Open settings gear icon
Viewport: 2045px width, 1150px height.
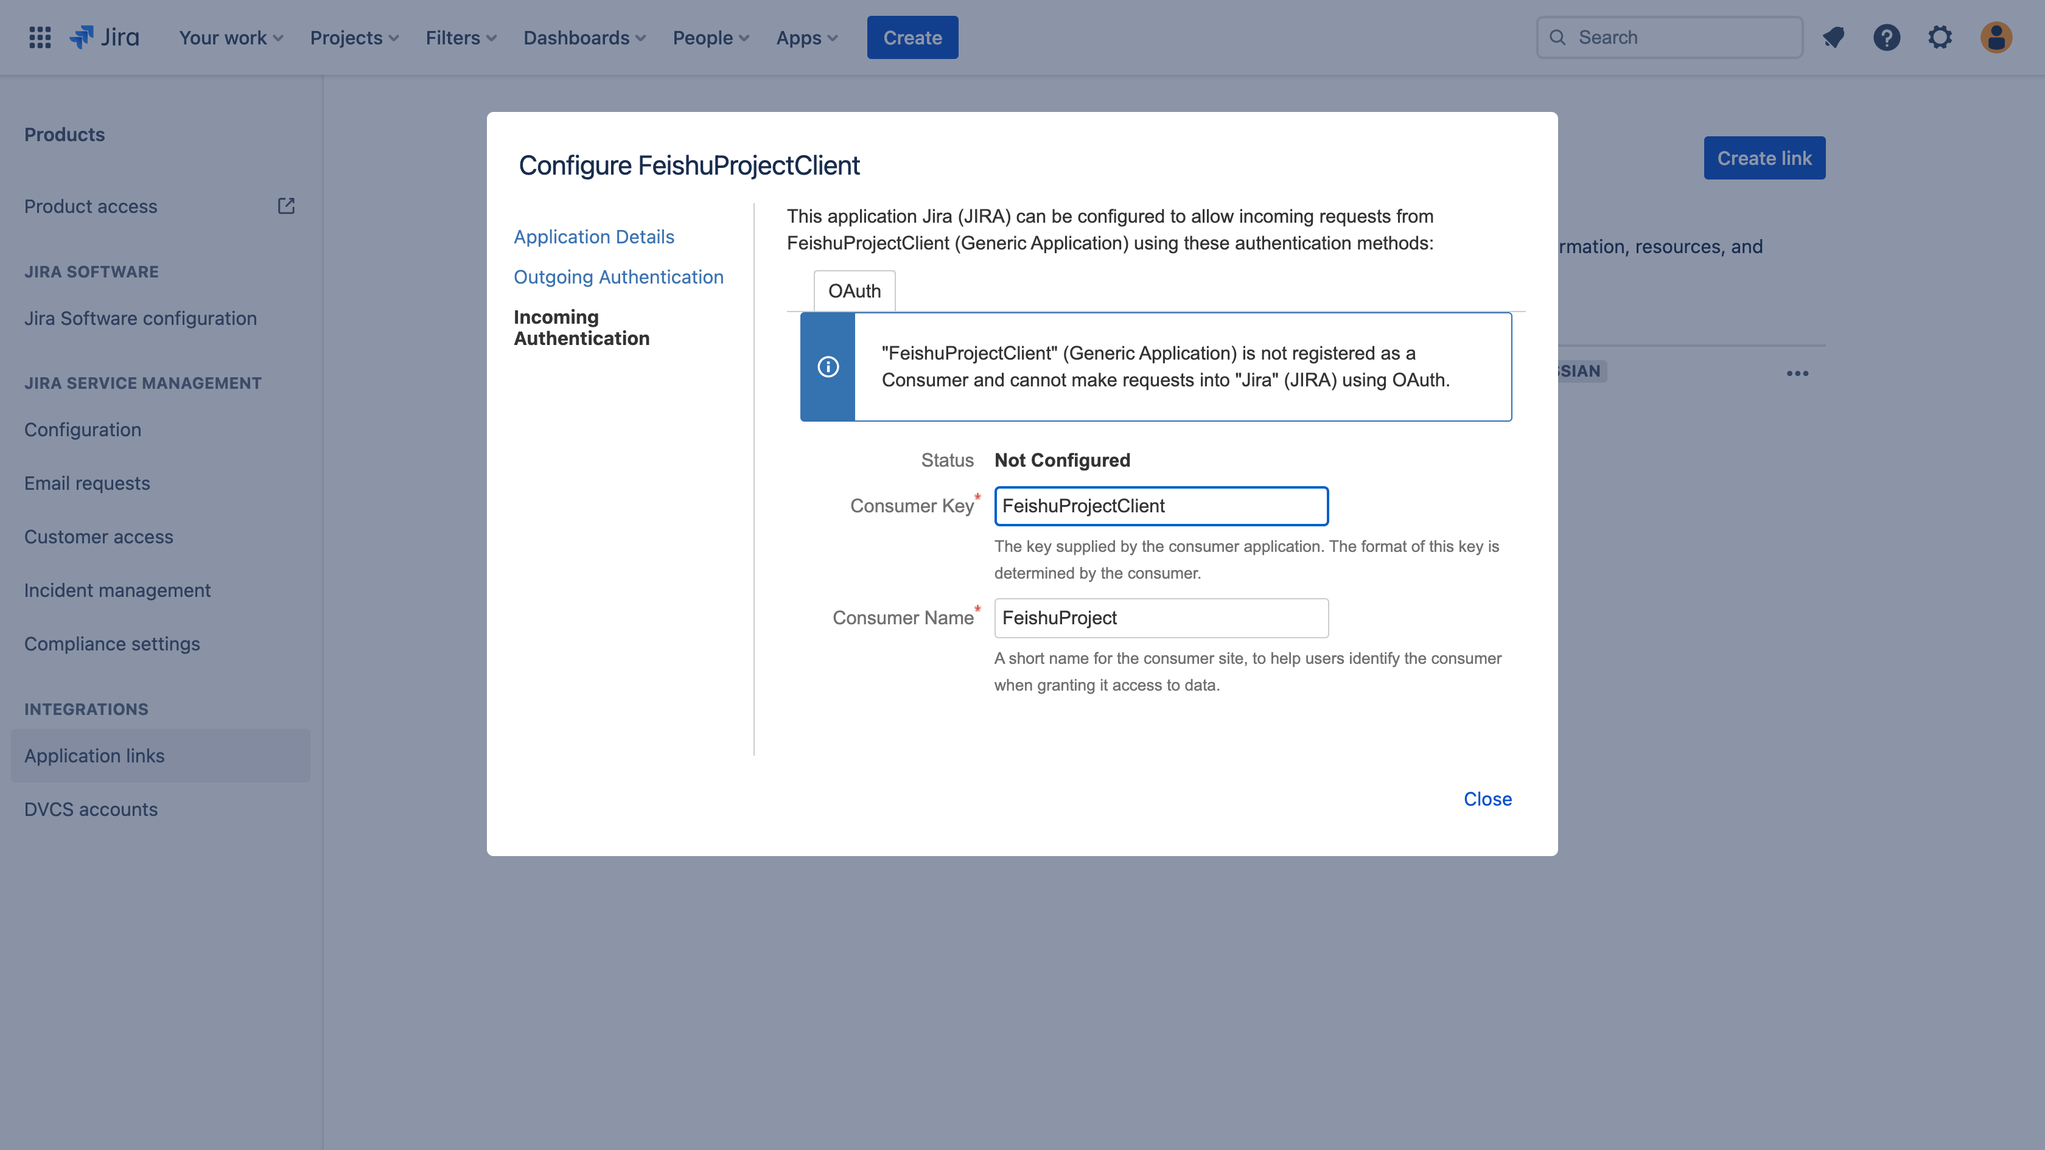point(1940,37)
